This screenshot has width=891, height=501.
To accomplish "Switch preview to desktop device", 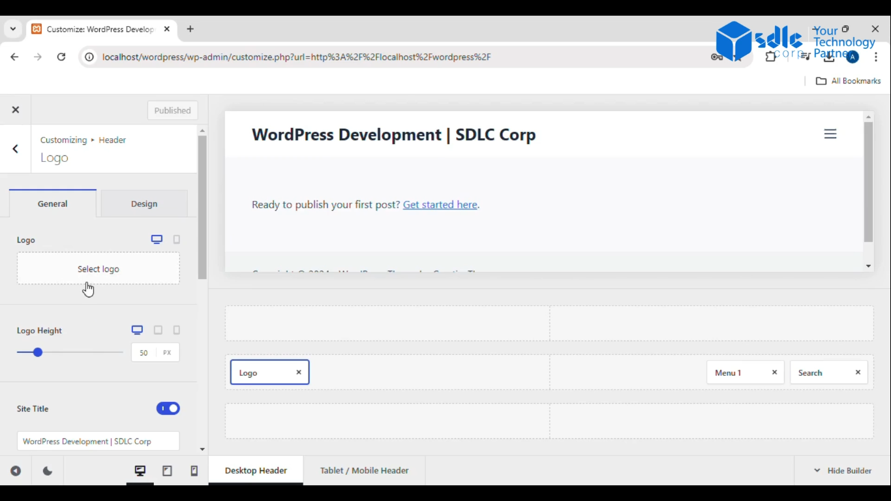I will click(140, 471).
